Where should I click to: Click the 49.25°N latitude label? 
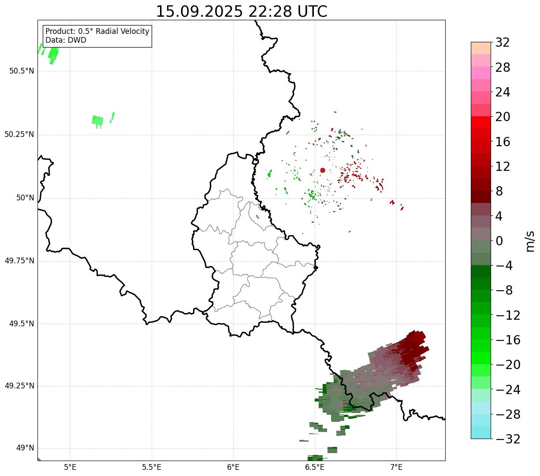19,386
